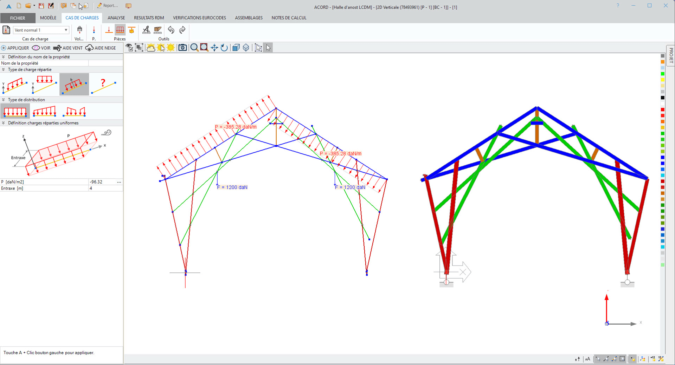Click the Entraxe value field showing 4
This screenshot has height=365, width=675.
[x=105, y=188]
